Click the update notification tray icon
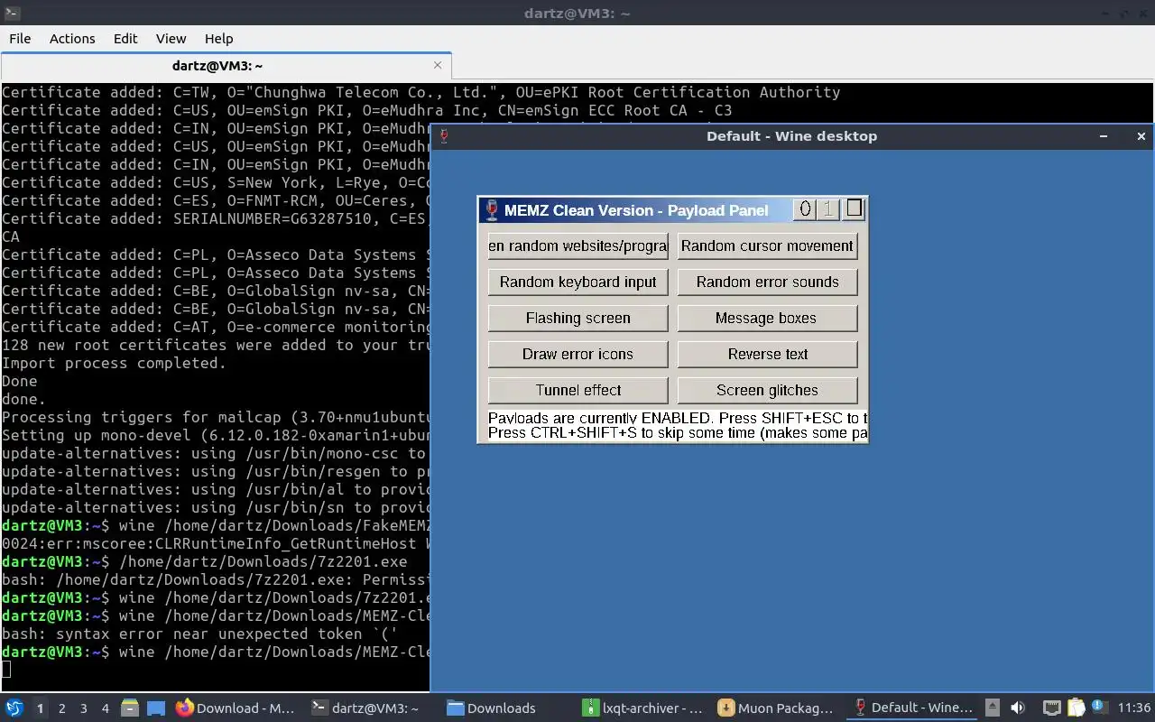Image resolution: width=1155 pixels, height=722 pixels. tap(1099, 707)
